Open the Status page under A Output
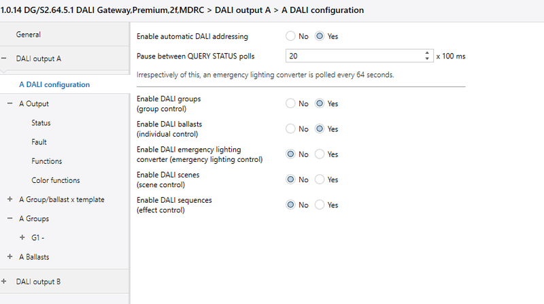Image resolution: width=544 pixels, height=304 pixels. 41,123
